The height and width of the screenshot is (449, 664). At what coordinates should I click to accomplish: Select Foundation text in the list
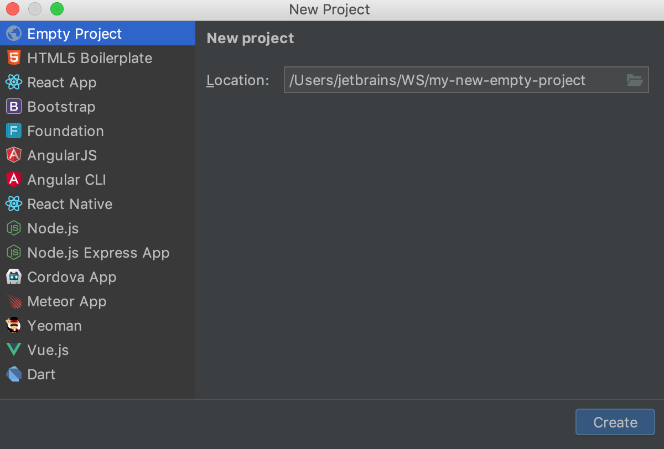pyautogui.click(x=65, y=131)
